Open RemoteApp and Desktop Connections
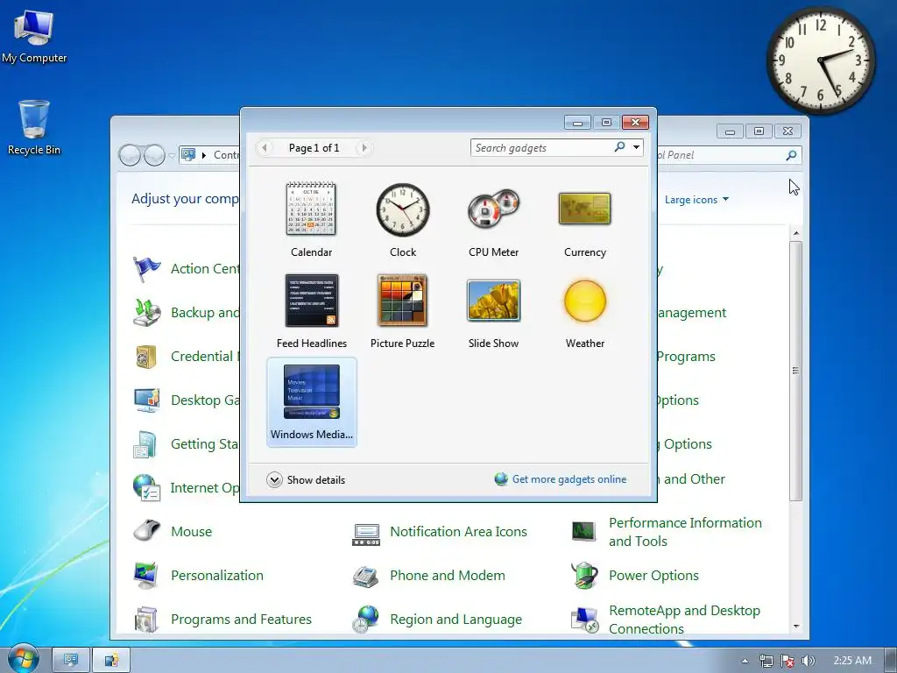 coord(684,620)
